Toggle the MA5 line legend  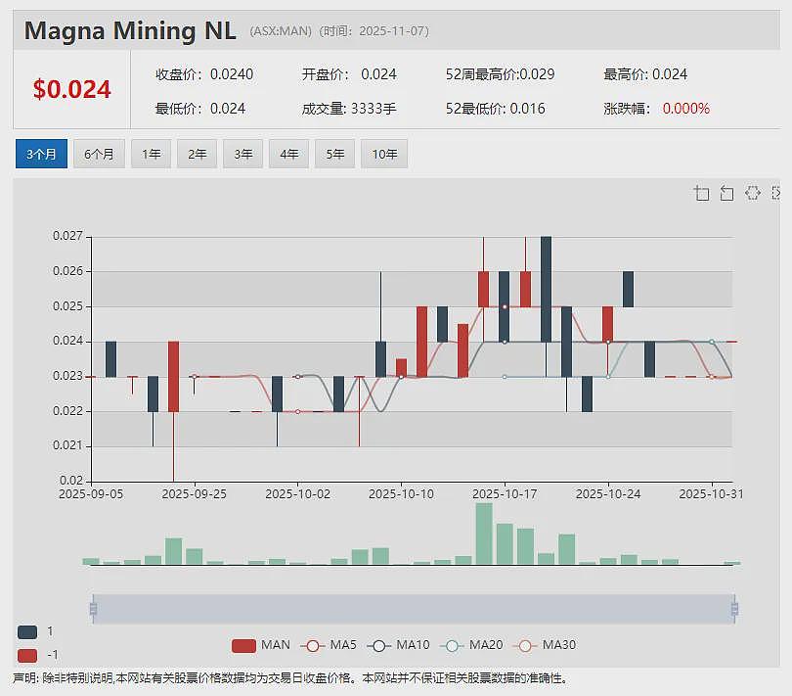tap(329, 645)
